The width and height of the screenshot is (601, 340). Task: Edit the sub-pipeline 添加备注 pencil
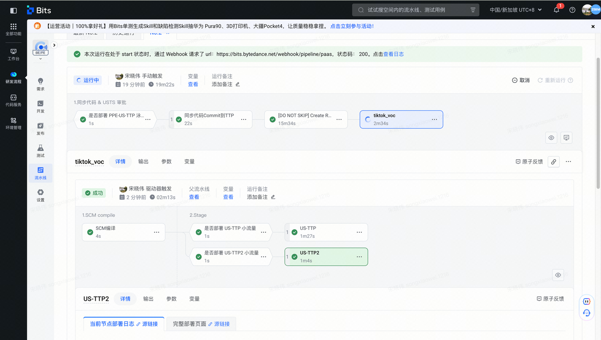tap(273, 197)
